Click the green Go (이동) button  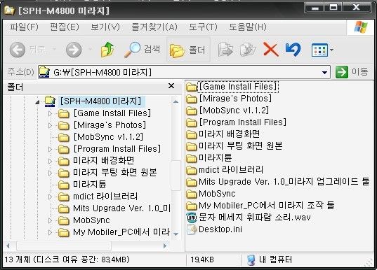(352, 72)
